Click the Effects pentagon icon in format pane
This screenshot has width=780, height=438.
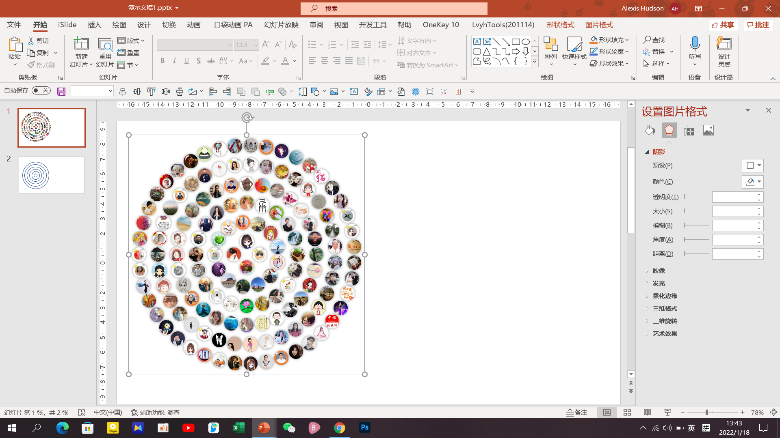click(669, 131)
